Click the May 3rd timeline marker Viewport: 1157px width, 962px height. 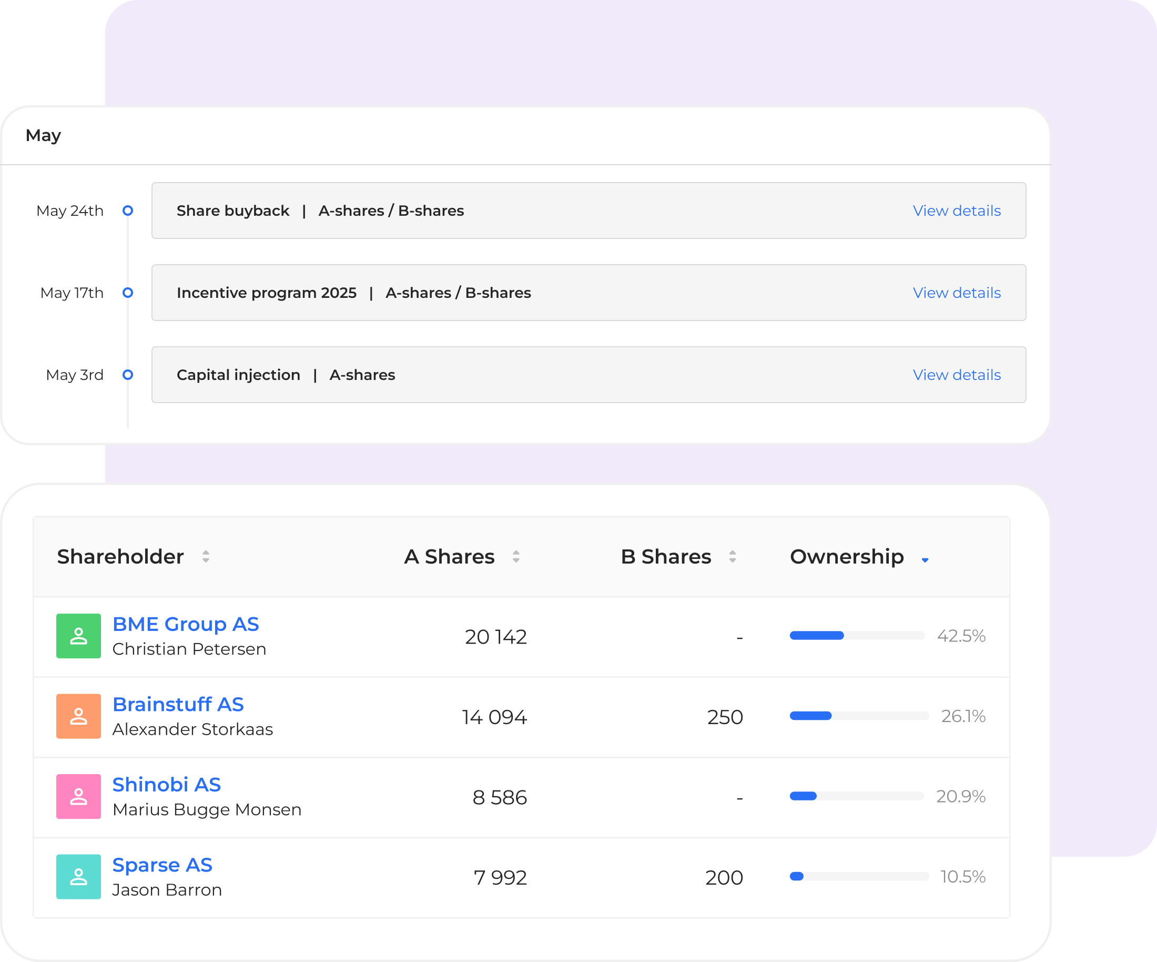128,375
